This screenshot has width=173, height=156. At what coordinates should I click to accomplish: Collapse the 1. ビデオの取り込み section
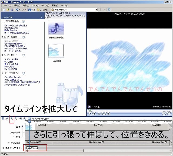click(24, 21)
